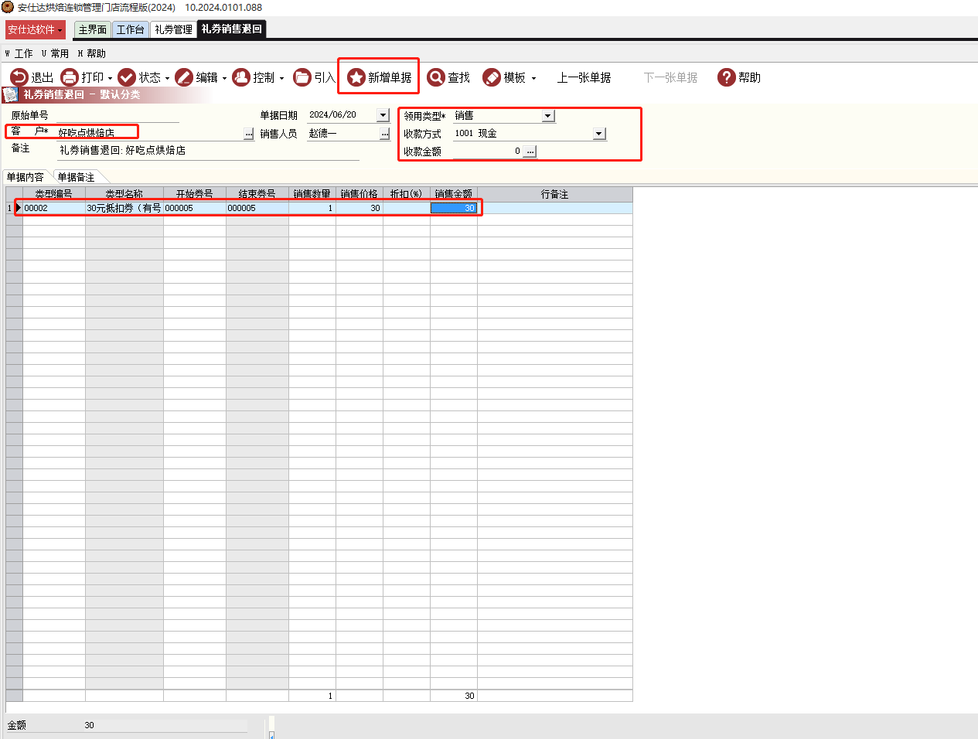Click the 销售价格 column header
The height and width of the screenshot is (739, 978).
[x=360, y=194]
